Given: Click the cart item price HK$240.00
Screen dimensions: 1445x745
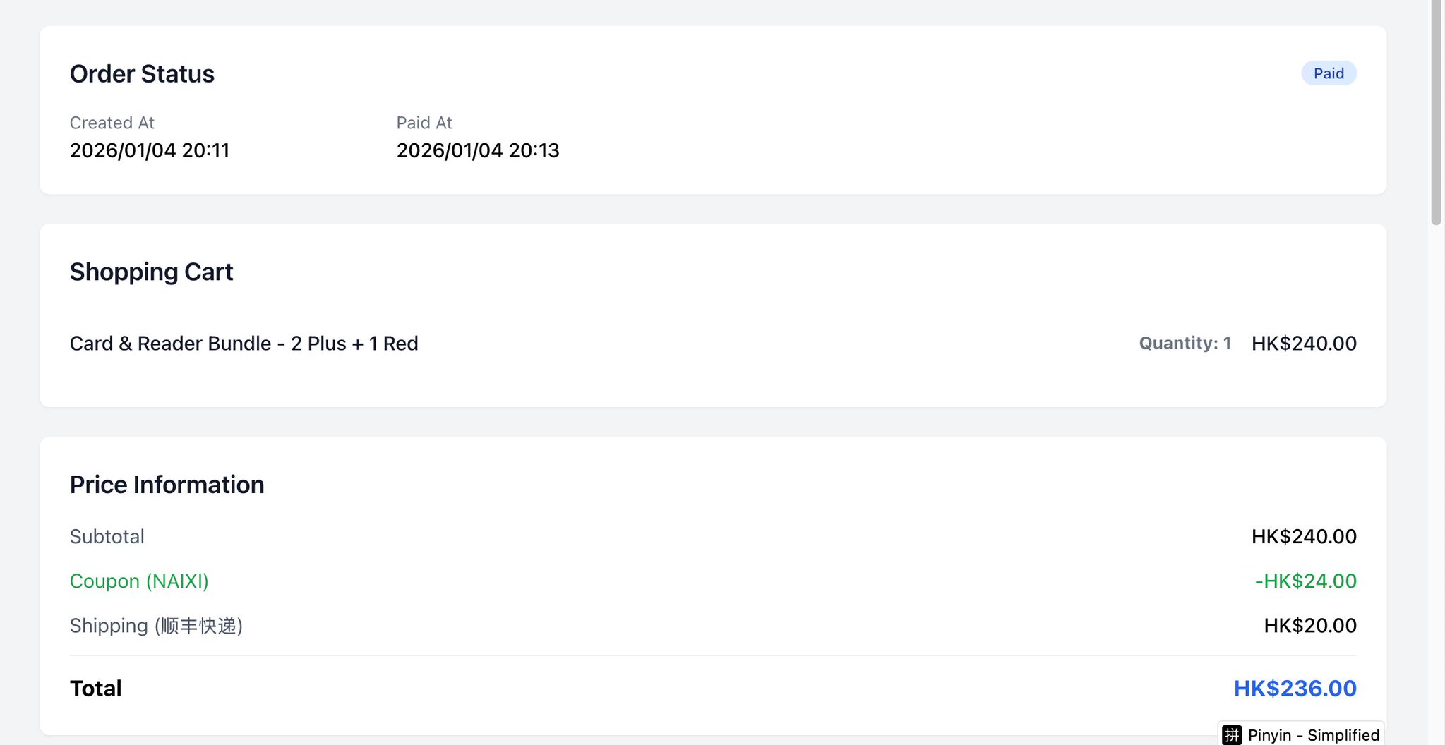Looking at the screenshot, I should [1303, 344].
